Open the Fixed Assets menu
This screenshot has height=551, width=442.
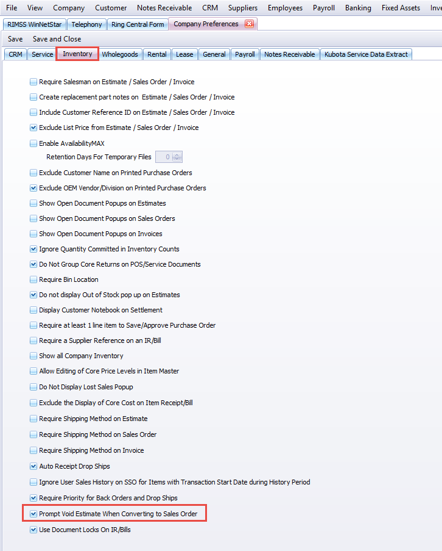point(401,8)
